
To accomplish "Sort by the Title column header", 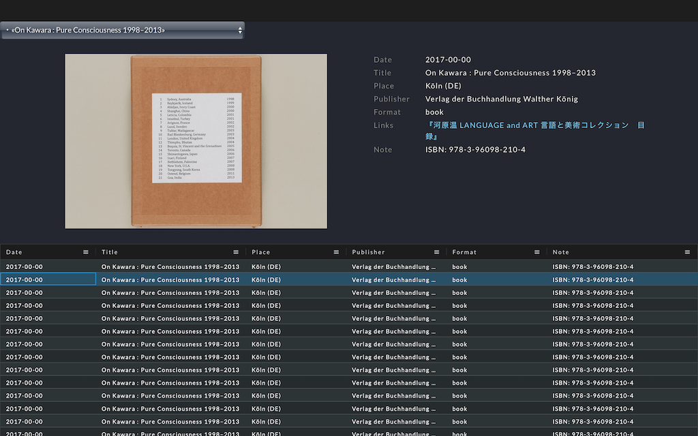I will pos(110,252).
